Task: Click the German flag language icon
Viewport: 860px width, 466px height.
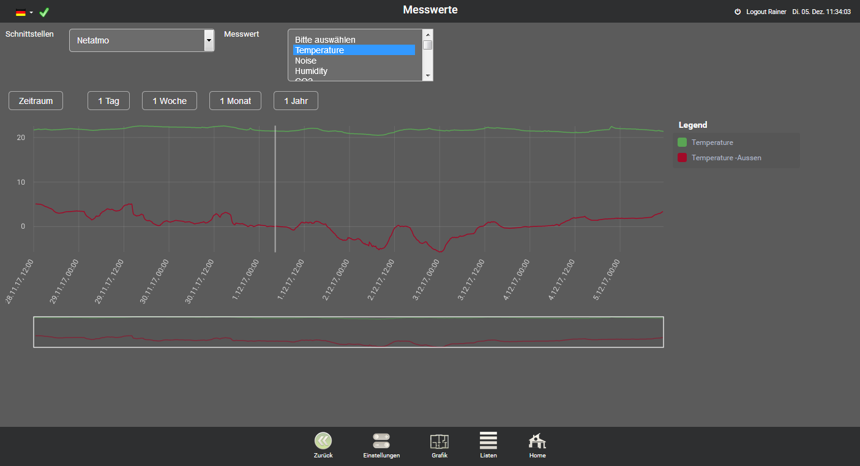Action: (x=21, y=12)
